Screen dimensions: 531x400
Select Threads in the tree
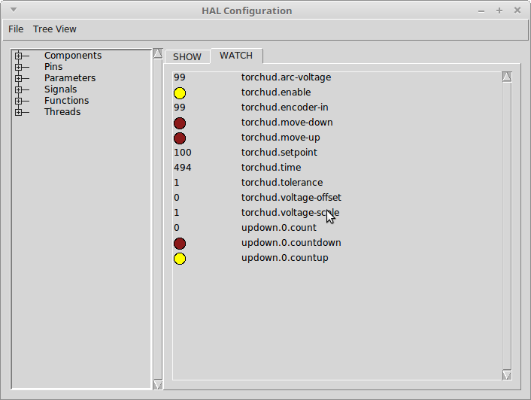click(62, 112)
